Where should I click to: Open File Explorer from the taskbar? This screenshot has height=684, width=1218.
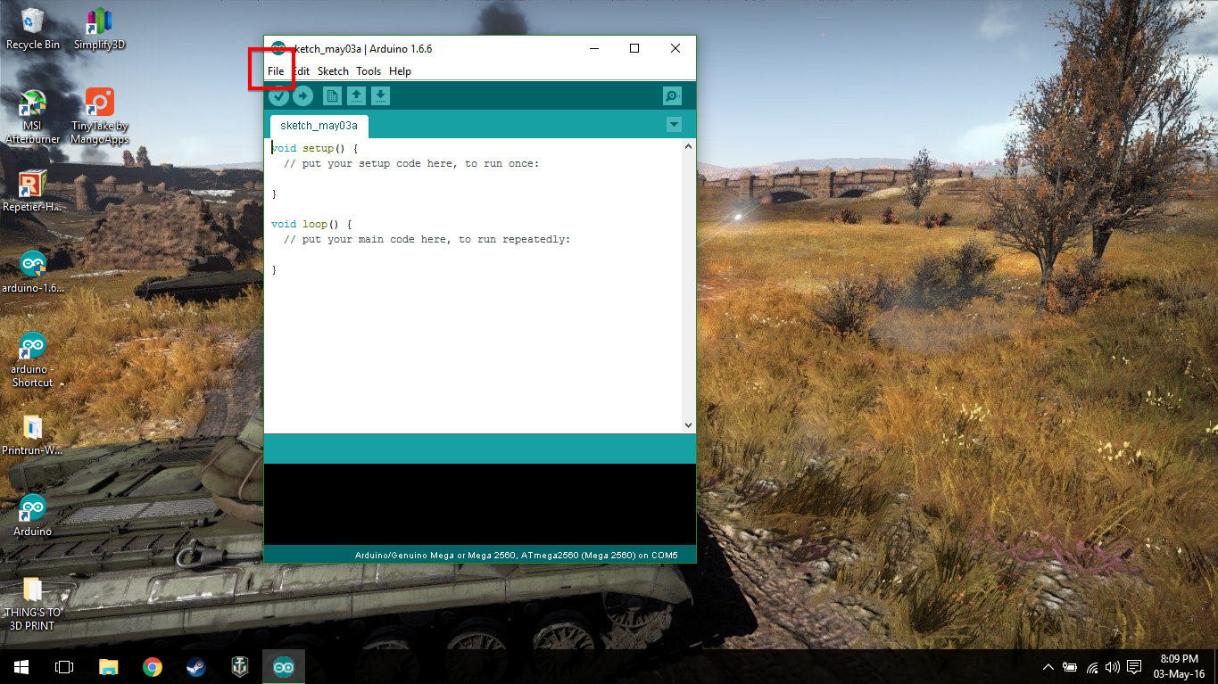[108, 666]
